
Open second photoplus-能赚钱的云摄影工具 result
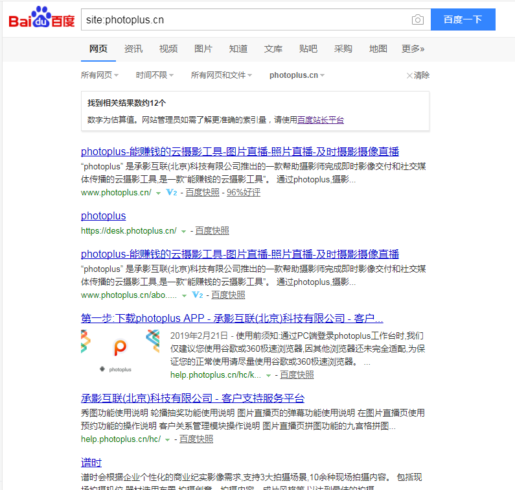coord(240,254)
